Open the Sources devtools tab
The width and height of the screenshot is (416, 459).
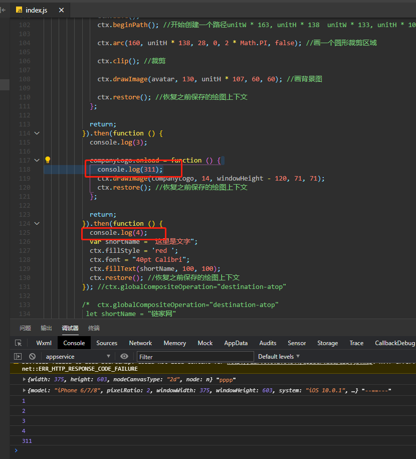point(107,343)
